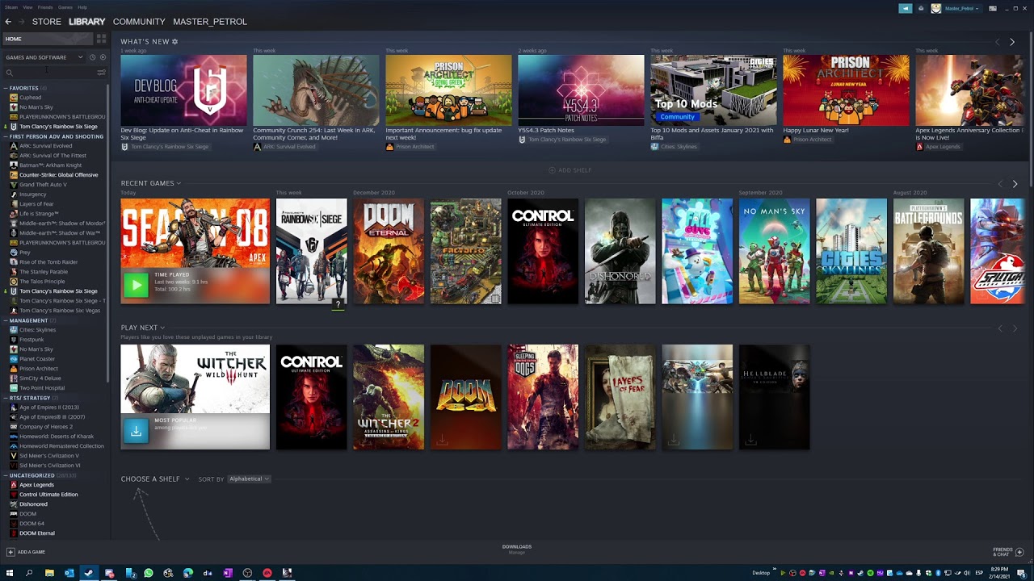The height and width of the screenshot is (581, 1034).
Task: Open GAMES AND SOFTWARE dropdown
Action: [x=44, y=57]
